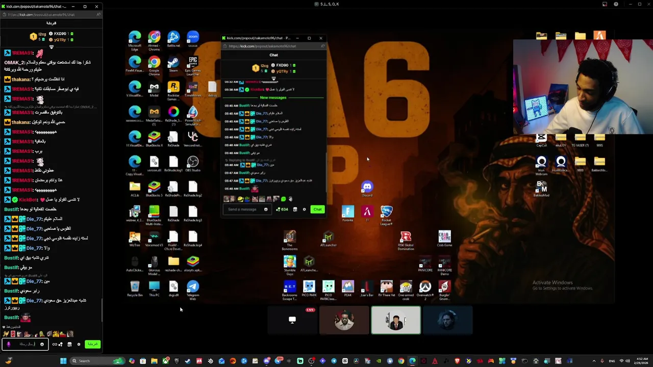Screen dimensions: 653x367
Task: Launch the Voicemod V3 desktop icon
Action: 154,239
